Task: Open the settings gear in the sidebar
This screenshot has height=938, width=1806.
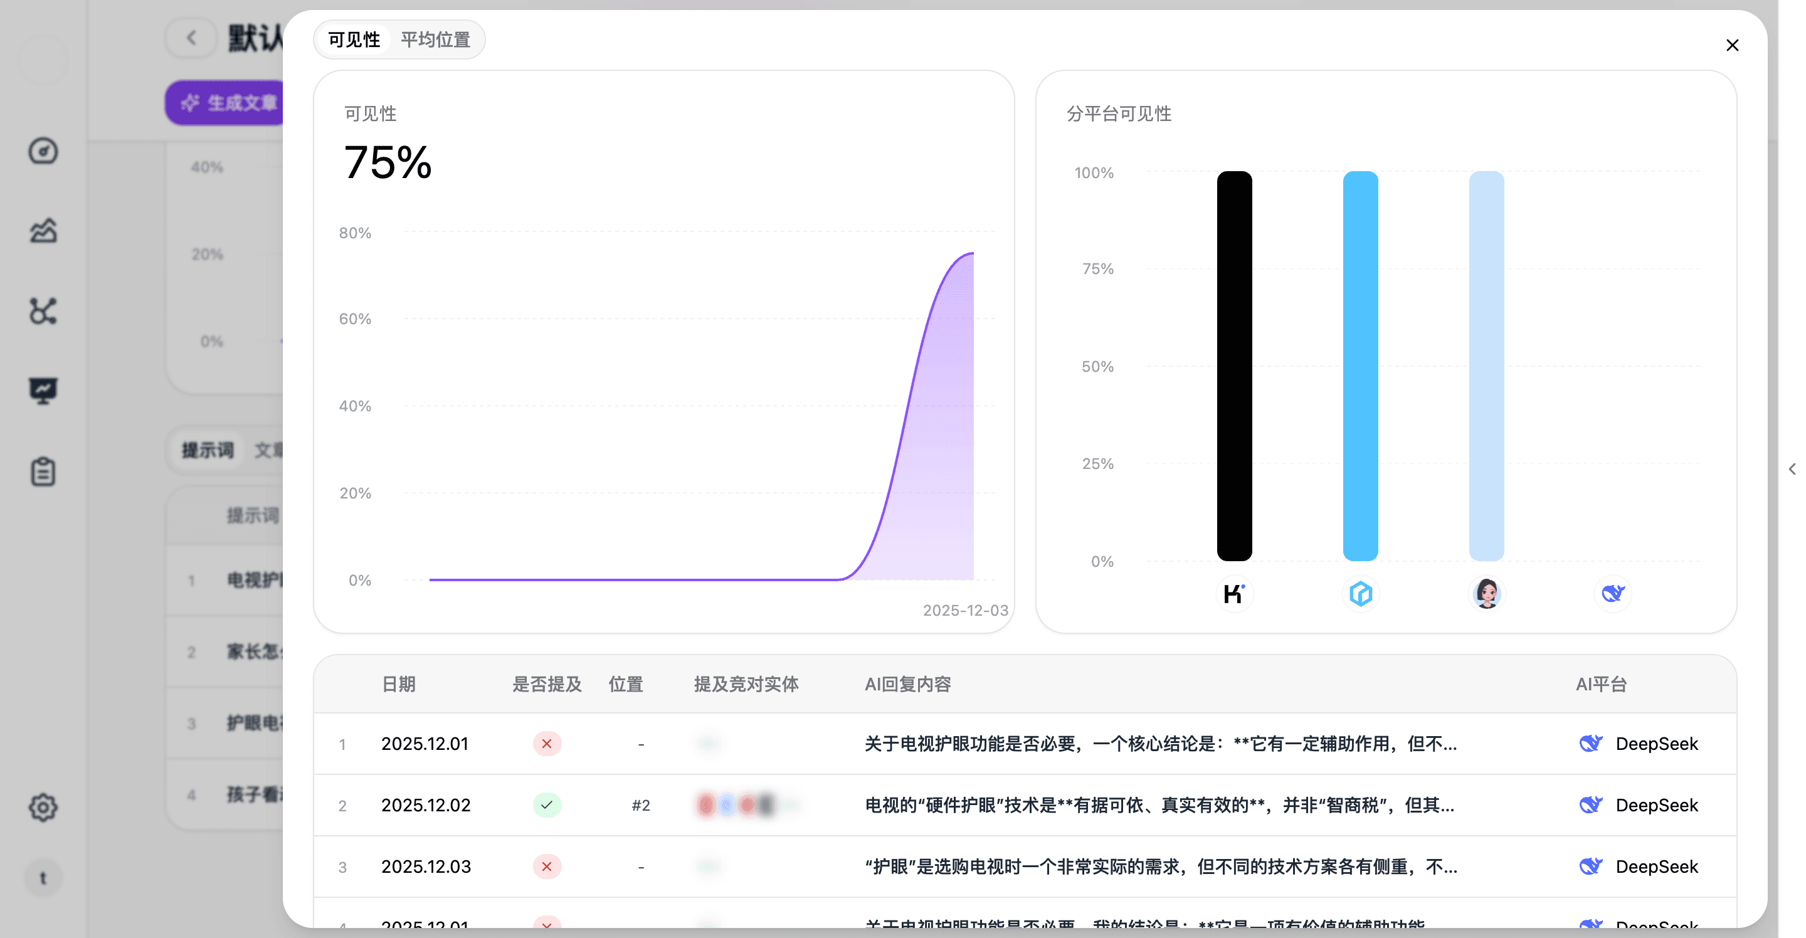Action: point(43,808)
